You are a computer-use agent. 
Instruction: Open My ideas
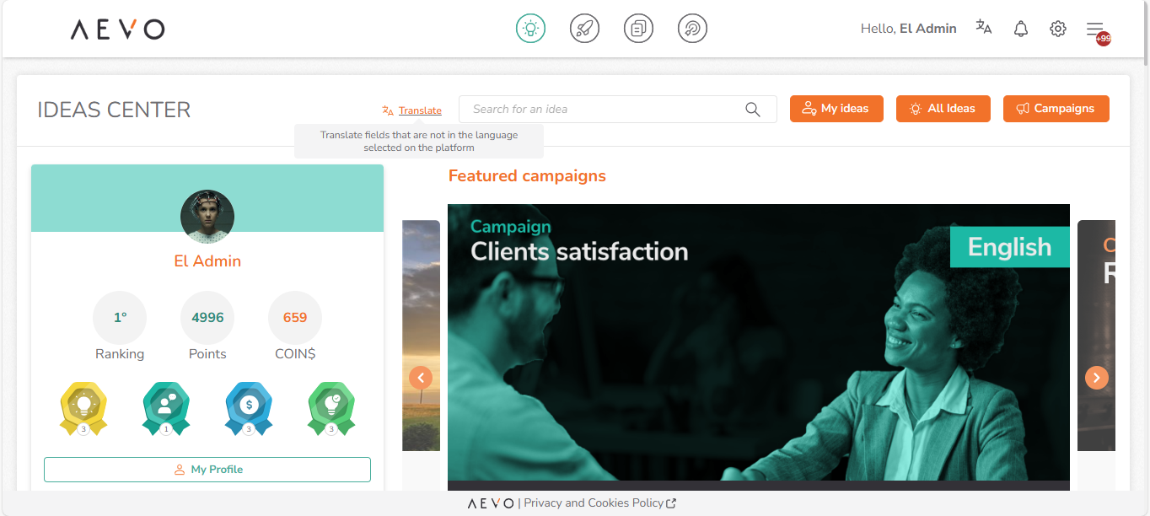(x=836, y=109)
